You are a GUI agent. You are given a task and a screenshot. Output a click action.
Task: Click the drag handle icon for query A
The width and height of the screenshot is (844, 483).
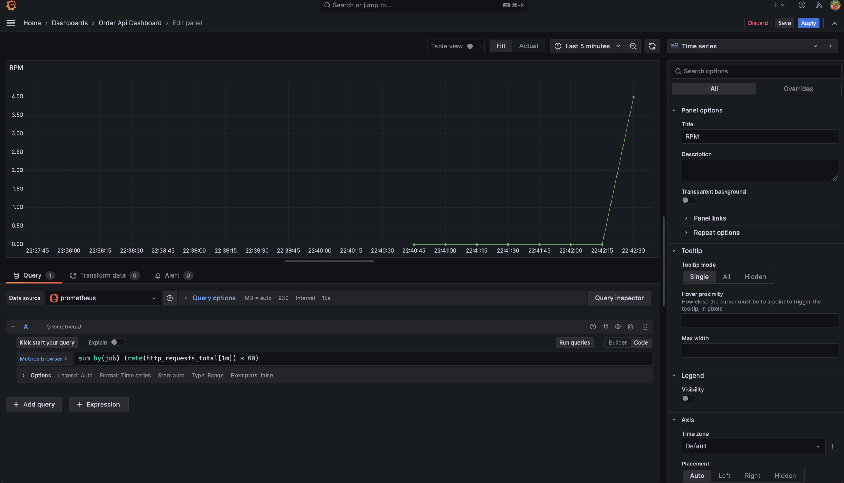pyautogui.click(x=645, y=327)
